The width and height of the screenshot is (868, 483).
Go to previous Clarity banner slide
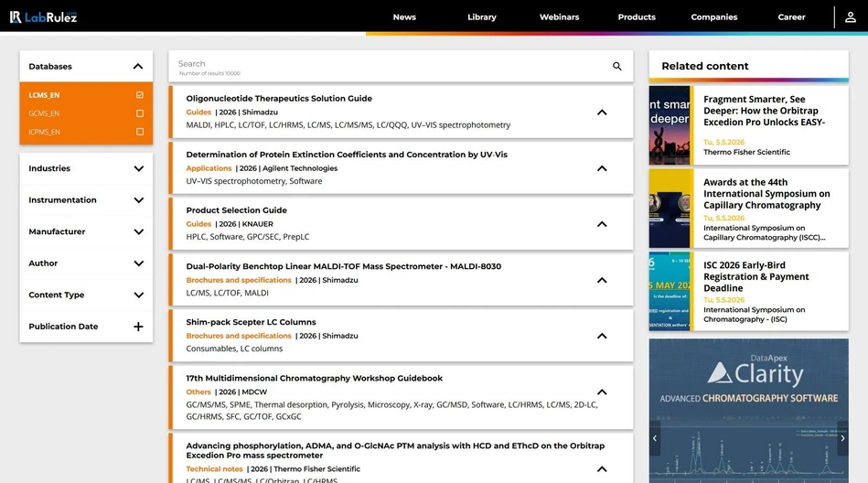[x=655, y=438]
